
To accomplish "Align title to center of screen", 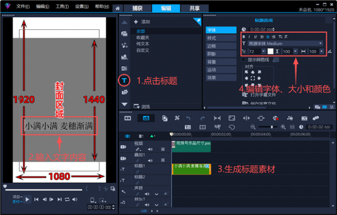I will [253, 78].
